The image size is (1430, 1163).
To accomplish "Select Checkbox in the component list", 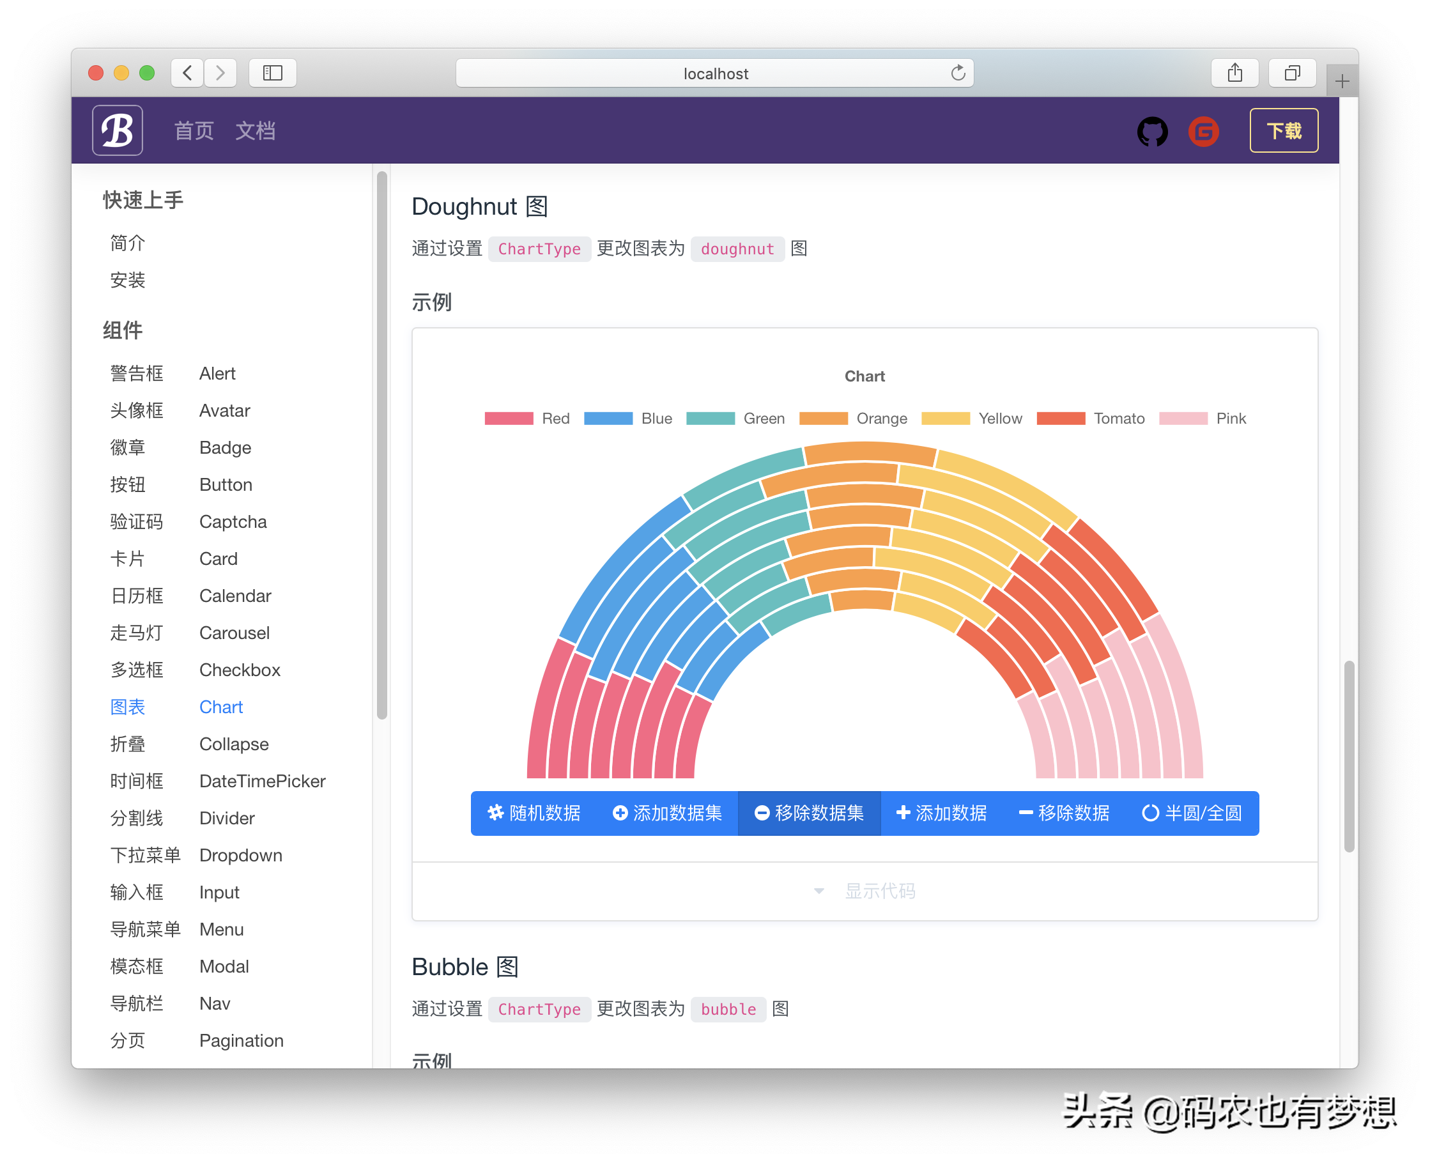I will (x=240, y=670).
